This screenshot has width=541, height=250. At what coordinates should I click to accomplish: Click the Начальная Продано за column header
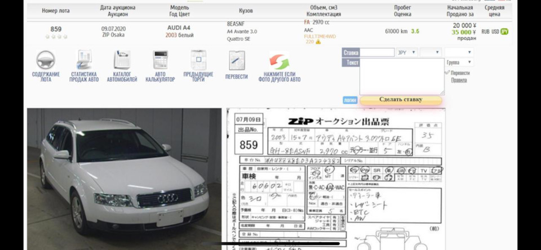(x=460, y=11)
